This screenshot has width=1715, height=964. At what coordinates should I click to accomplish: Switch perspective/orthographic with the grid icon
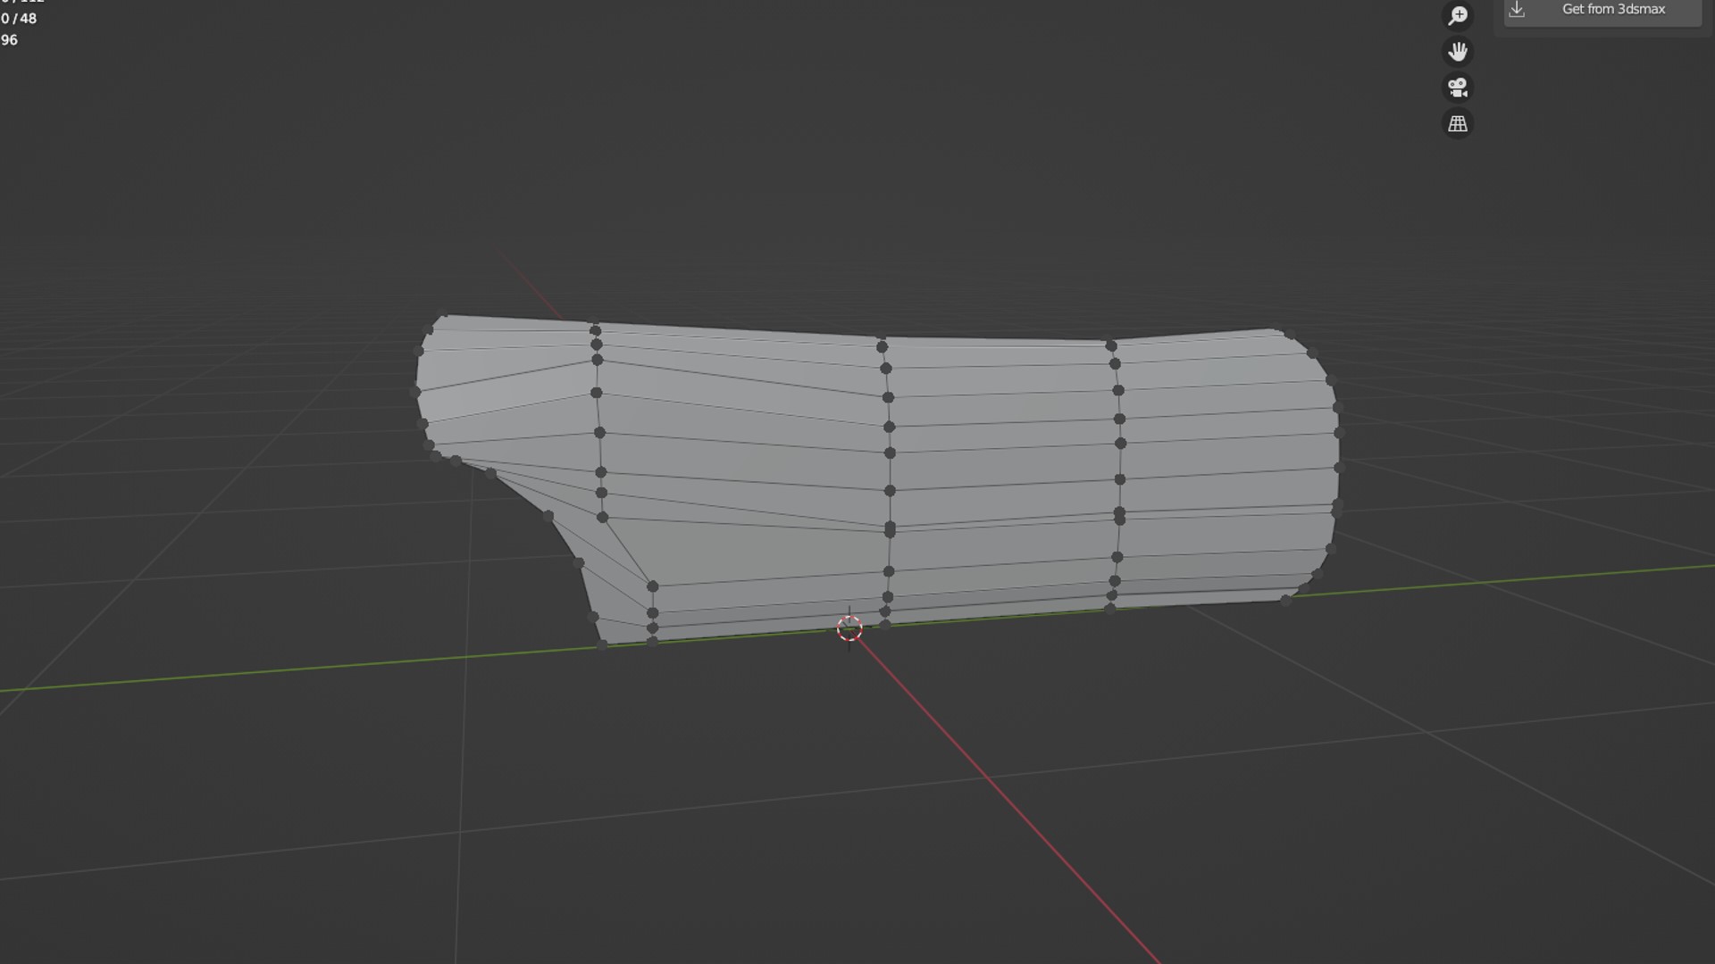pyautogui.click(x=1458, y=123)
